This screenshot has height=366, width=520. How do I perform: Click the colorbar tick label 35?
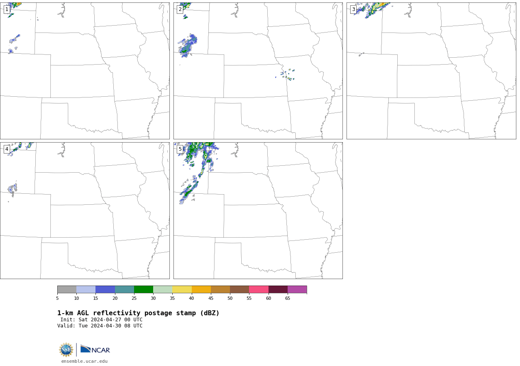(x=172, y=299)
